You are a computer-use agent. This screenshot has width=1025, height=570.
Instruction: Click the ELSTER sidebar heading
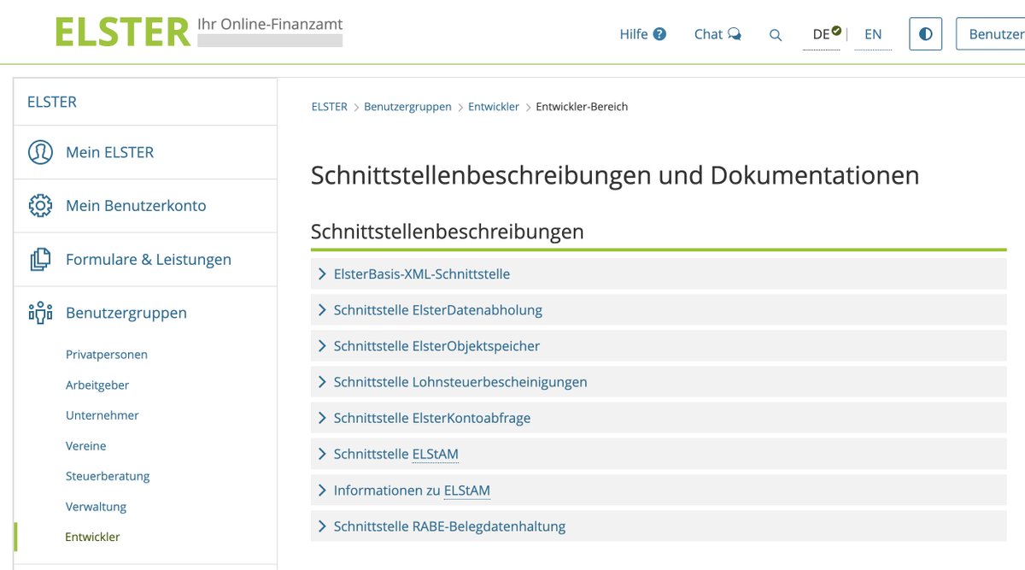tap(52, 102)
